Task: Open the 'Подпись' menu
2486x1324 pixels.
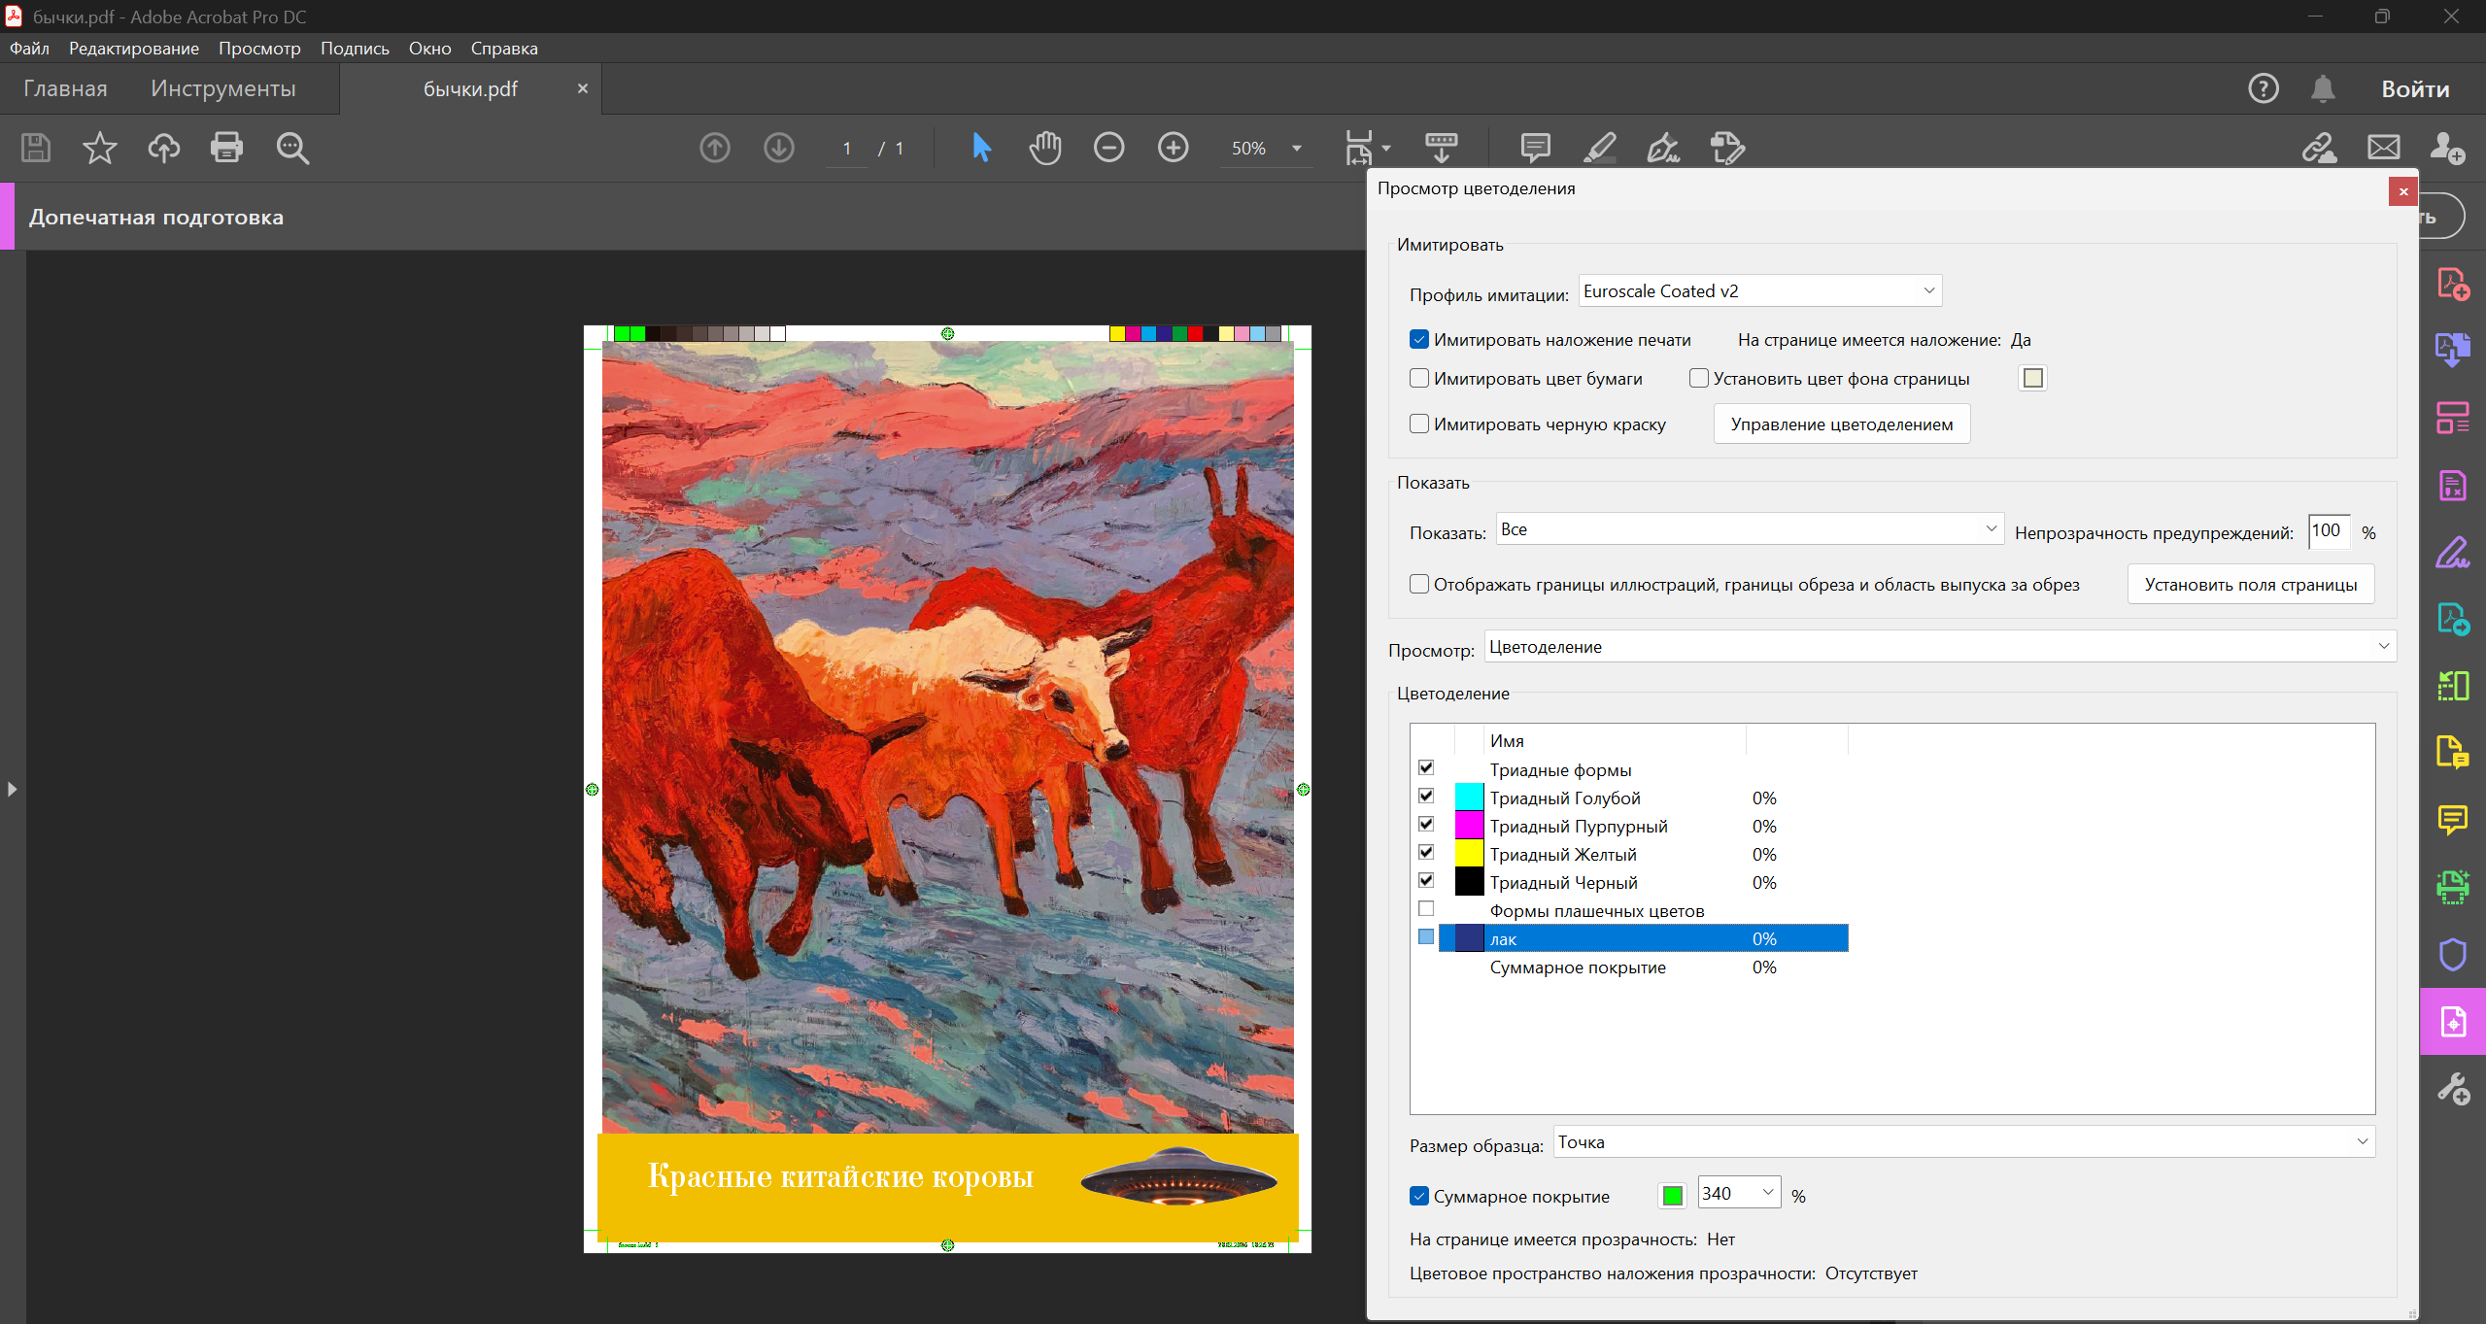Action: tap(355, 48)
